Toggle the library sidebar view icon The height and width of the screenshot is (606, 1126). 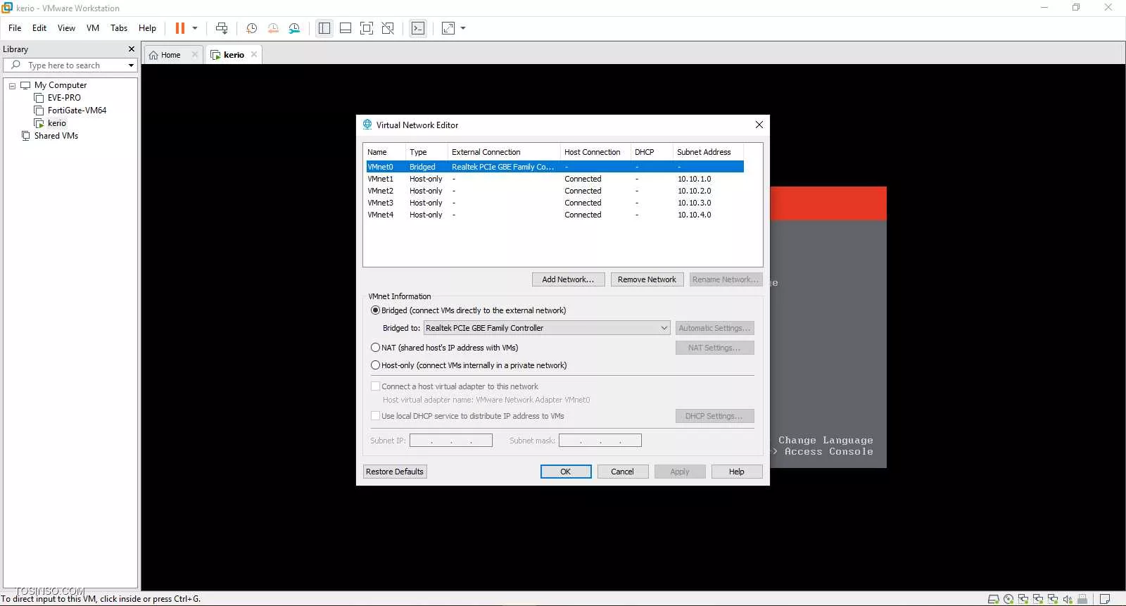click(324, 28)
